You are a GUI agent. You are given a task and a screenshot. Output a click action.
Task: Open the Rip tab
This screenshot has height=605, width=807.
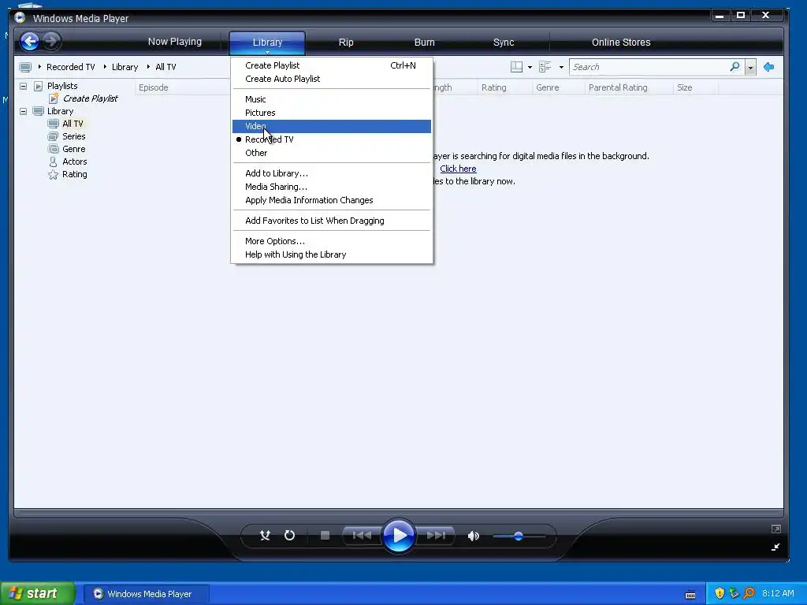[346, 43]
